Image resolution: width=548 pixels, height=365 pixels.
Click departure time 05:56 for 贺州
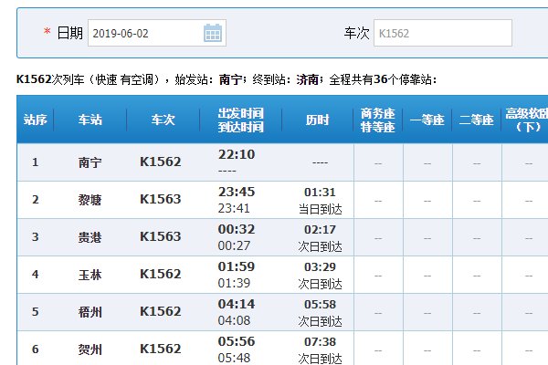click(x=237, y=341)
